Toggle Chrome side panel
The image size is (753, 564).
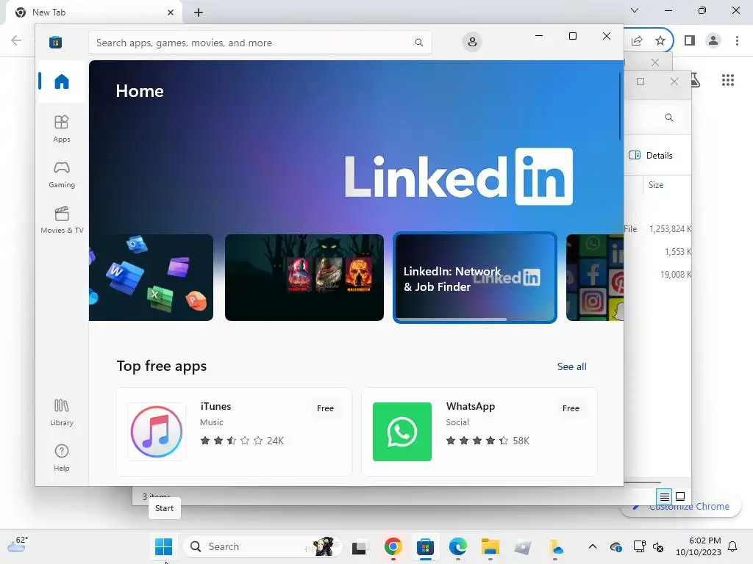(x=690, y=41)
